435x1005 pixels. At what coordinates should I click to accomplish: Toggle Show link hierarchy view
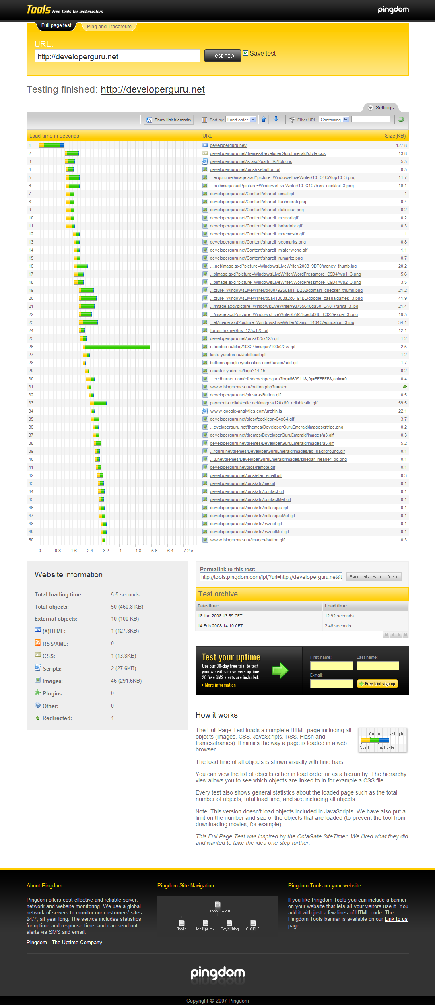[x=169, y=120]
